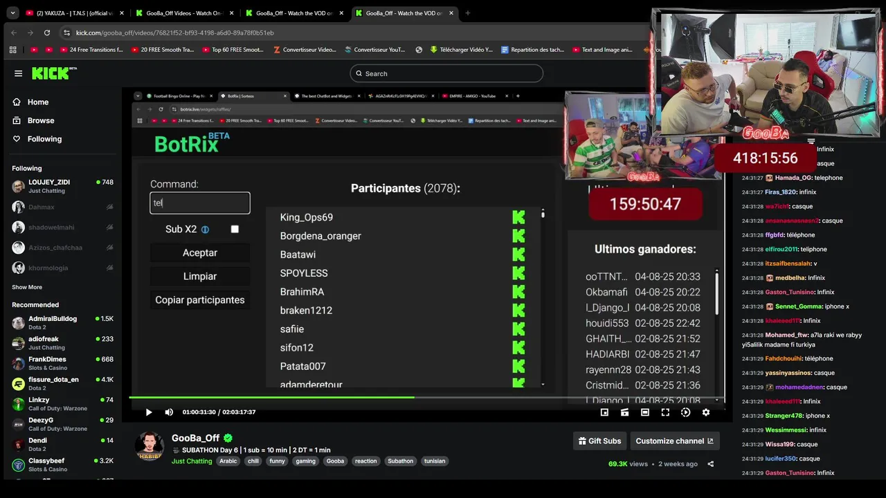Image resolution: width=886 pixels, height=498 pixels.
Task: Open Linkzy recommended channel
Action: coord(62,404)
